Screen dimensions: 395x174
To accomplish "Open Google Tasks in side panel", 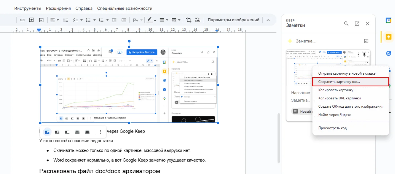I will point(388,53).
